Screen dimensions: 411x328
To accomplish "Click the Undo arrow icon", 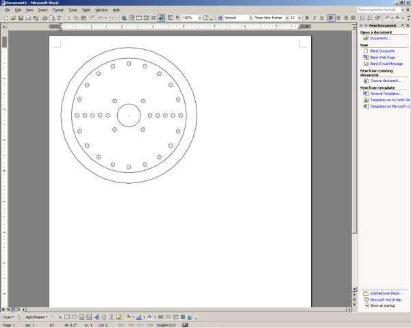I will click(x=100, y=18).
